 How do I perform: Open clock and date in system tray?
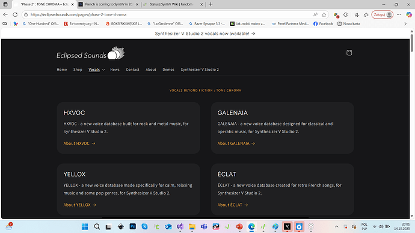[402, 226]
